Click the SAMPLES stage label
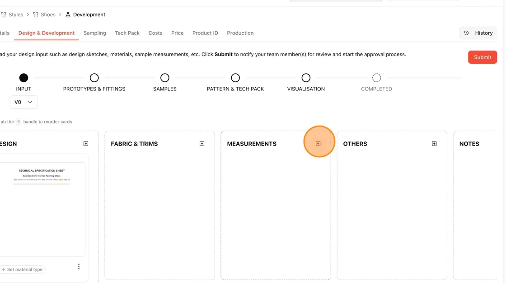Image resolution: width=506 pixels, height=283 pixels. tap(165, 89)
